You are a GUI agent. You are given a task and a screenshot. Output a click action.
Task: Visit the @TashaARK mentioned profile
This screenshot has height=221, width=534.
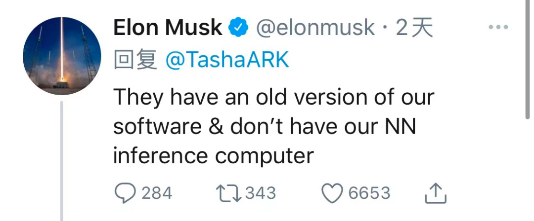227,60
